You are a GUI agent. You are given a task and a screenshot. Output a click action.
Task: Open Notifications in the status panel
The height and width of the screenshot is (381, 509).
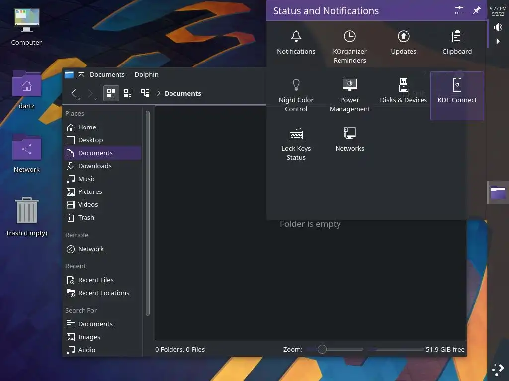coord(296,43)
